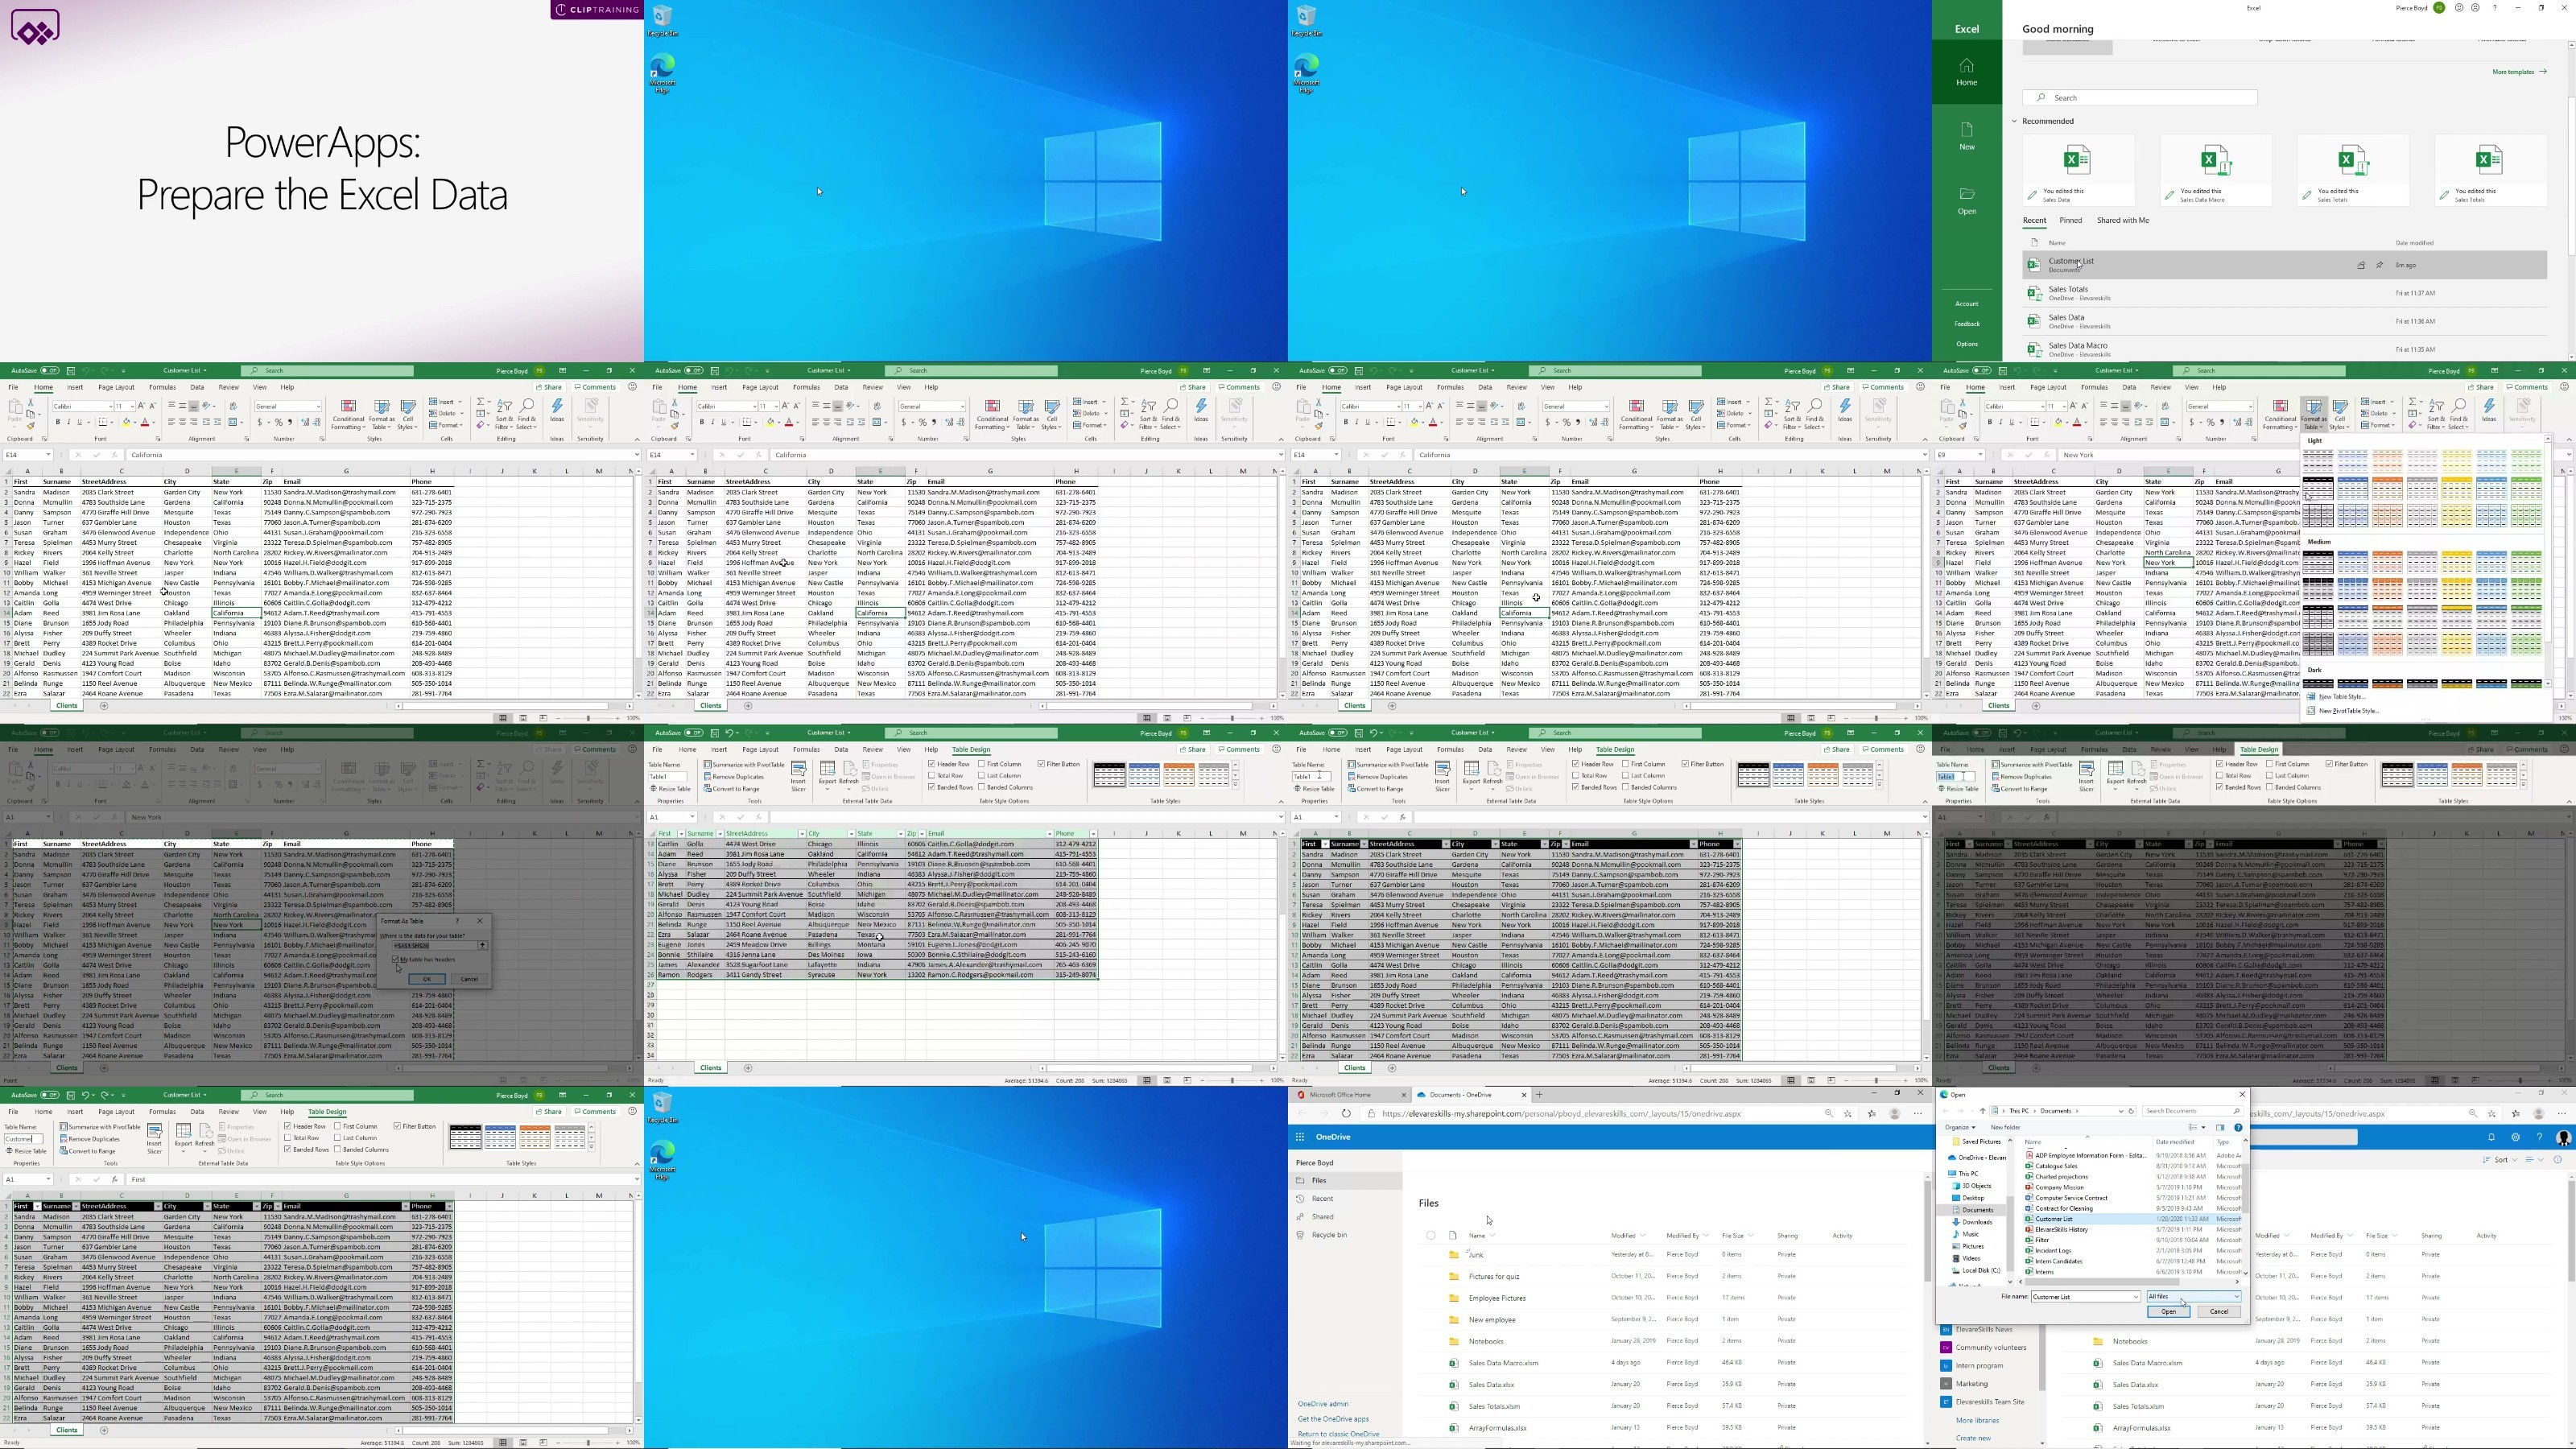Click the open-folder icon in Excel's green sidebar
2576x1449 pixels.
pyautogui.click(x=1966, y=194)
